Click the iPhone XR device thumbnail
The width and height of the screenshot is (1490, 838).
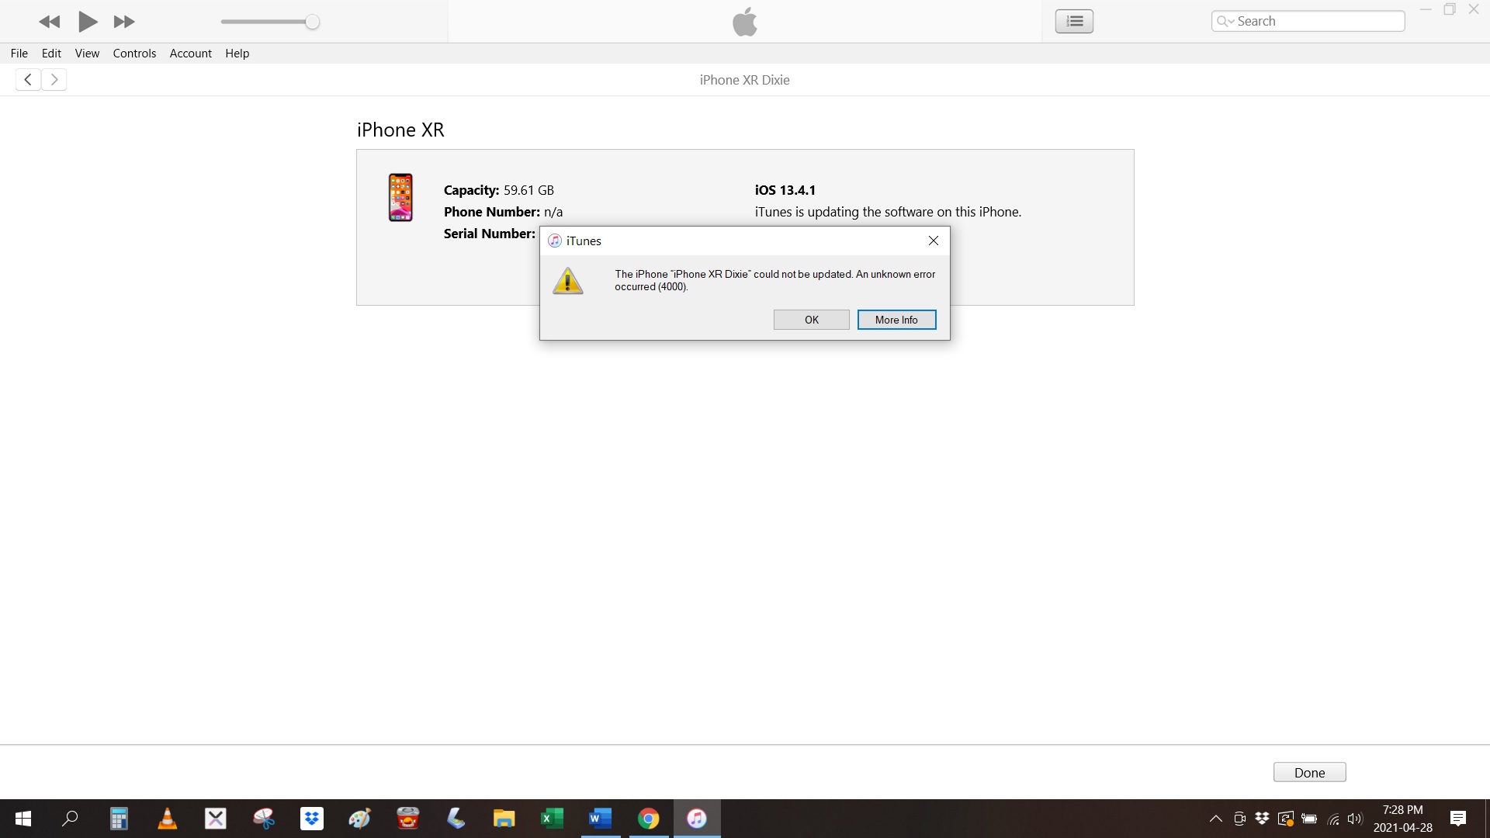click(400, 197)
